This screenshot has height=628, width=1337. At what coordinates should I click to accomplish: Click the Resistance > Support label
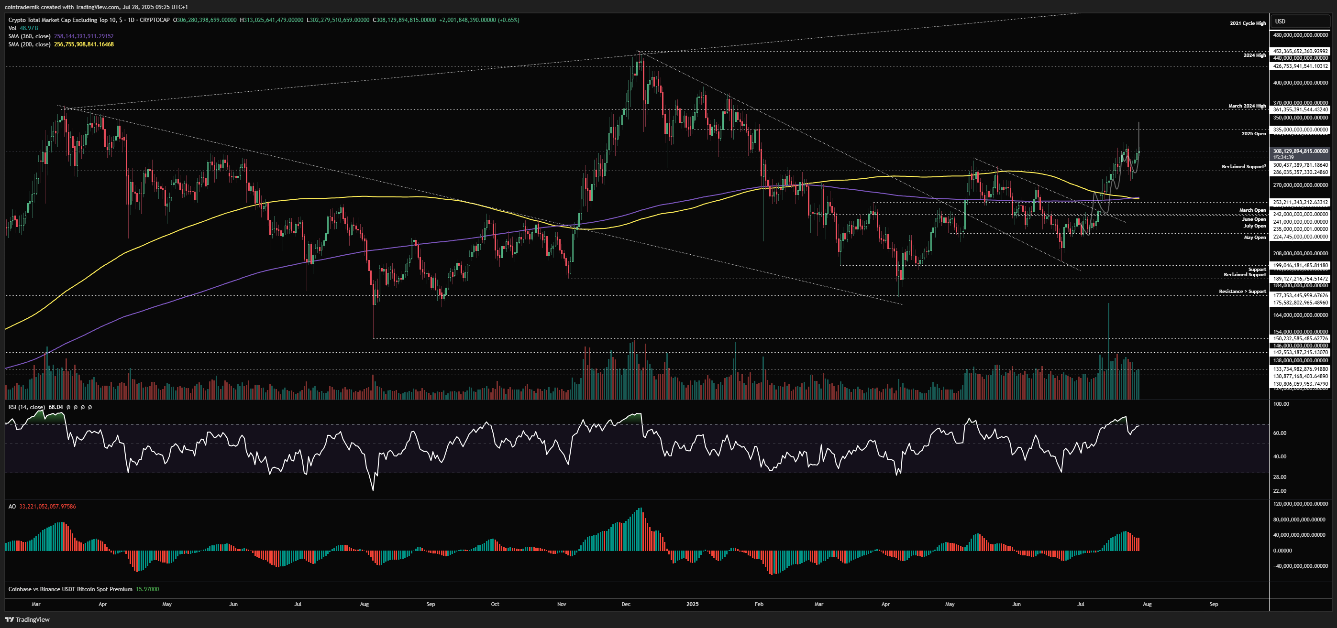pyautogui.click(x=1243, y=292)
